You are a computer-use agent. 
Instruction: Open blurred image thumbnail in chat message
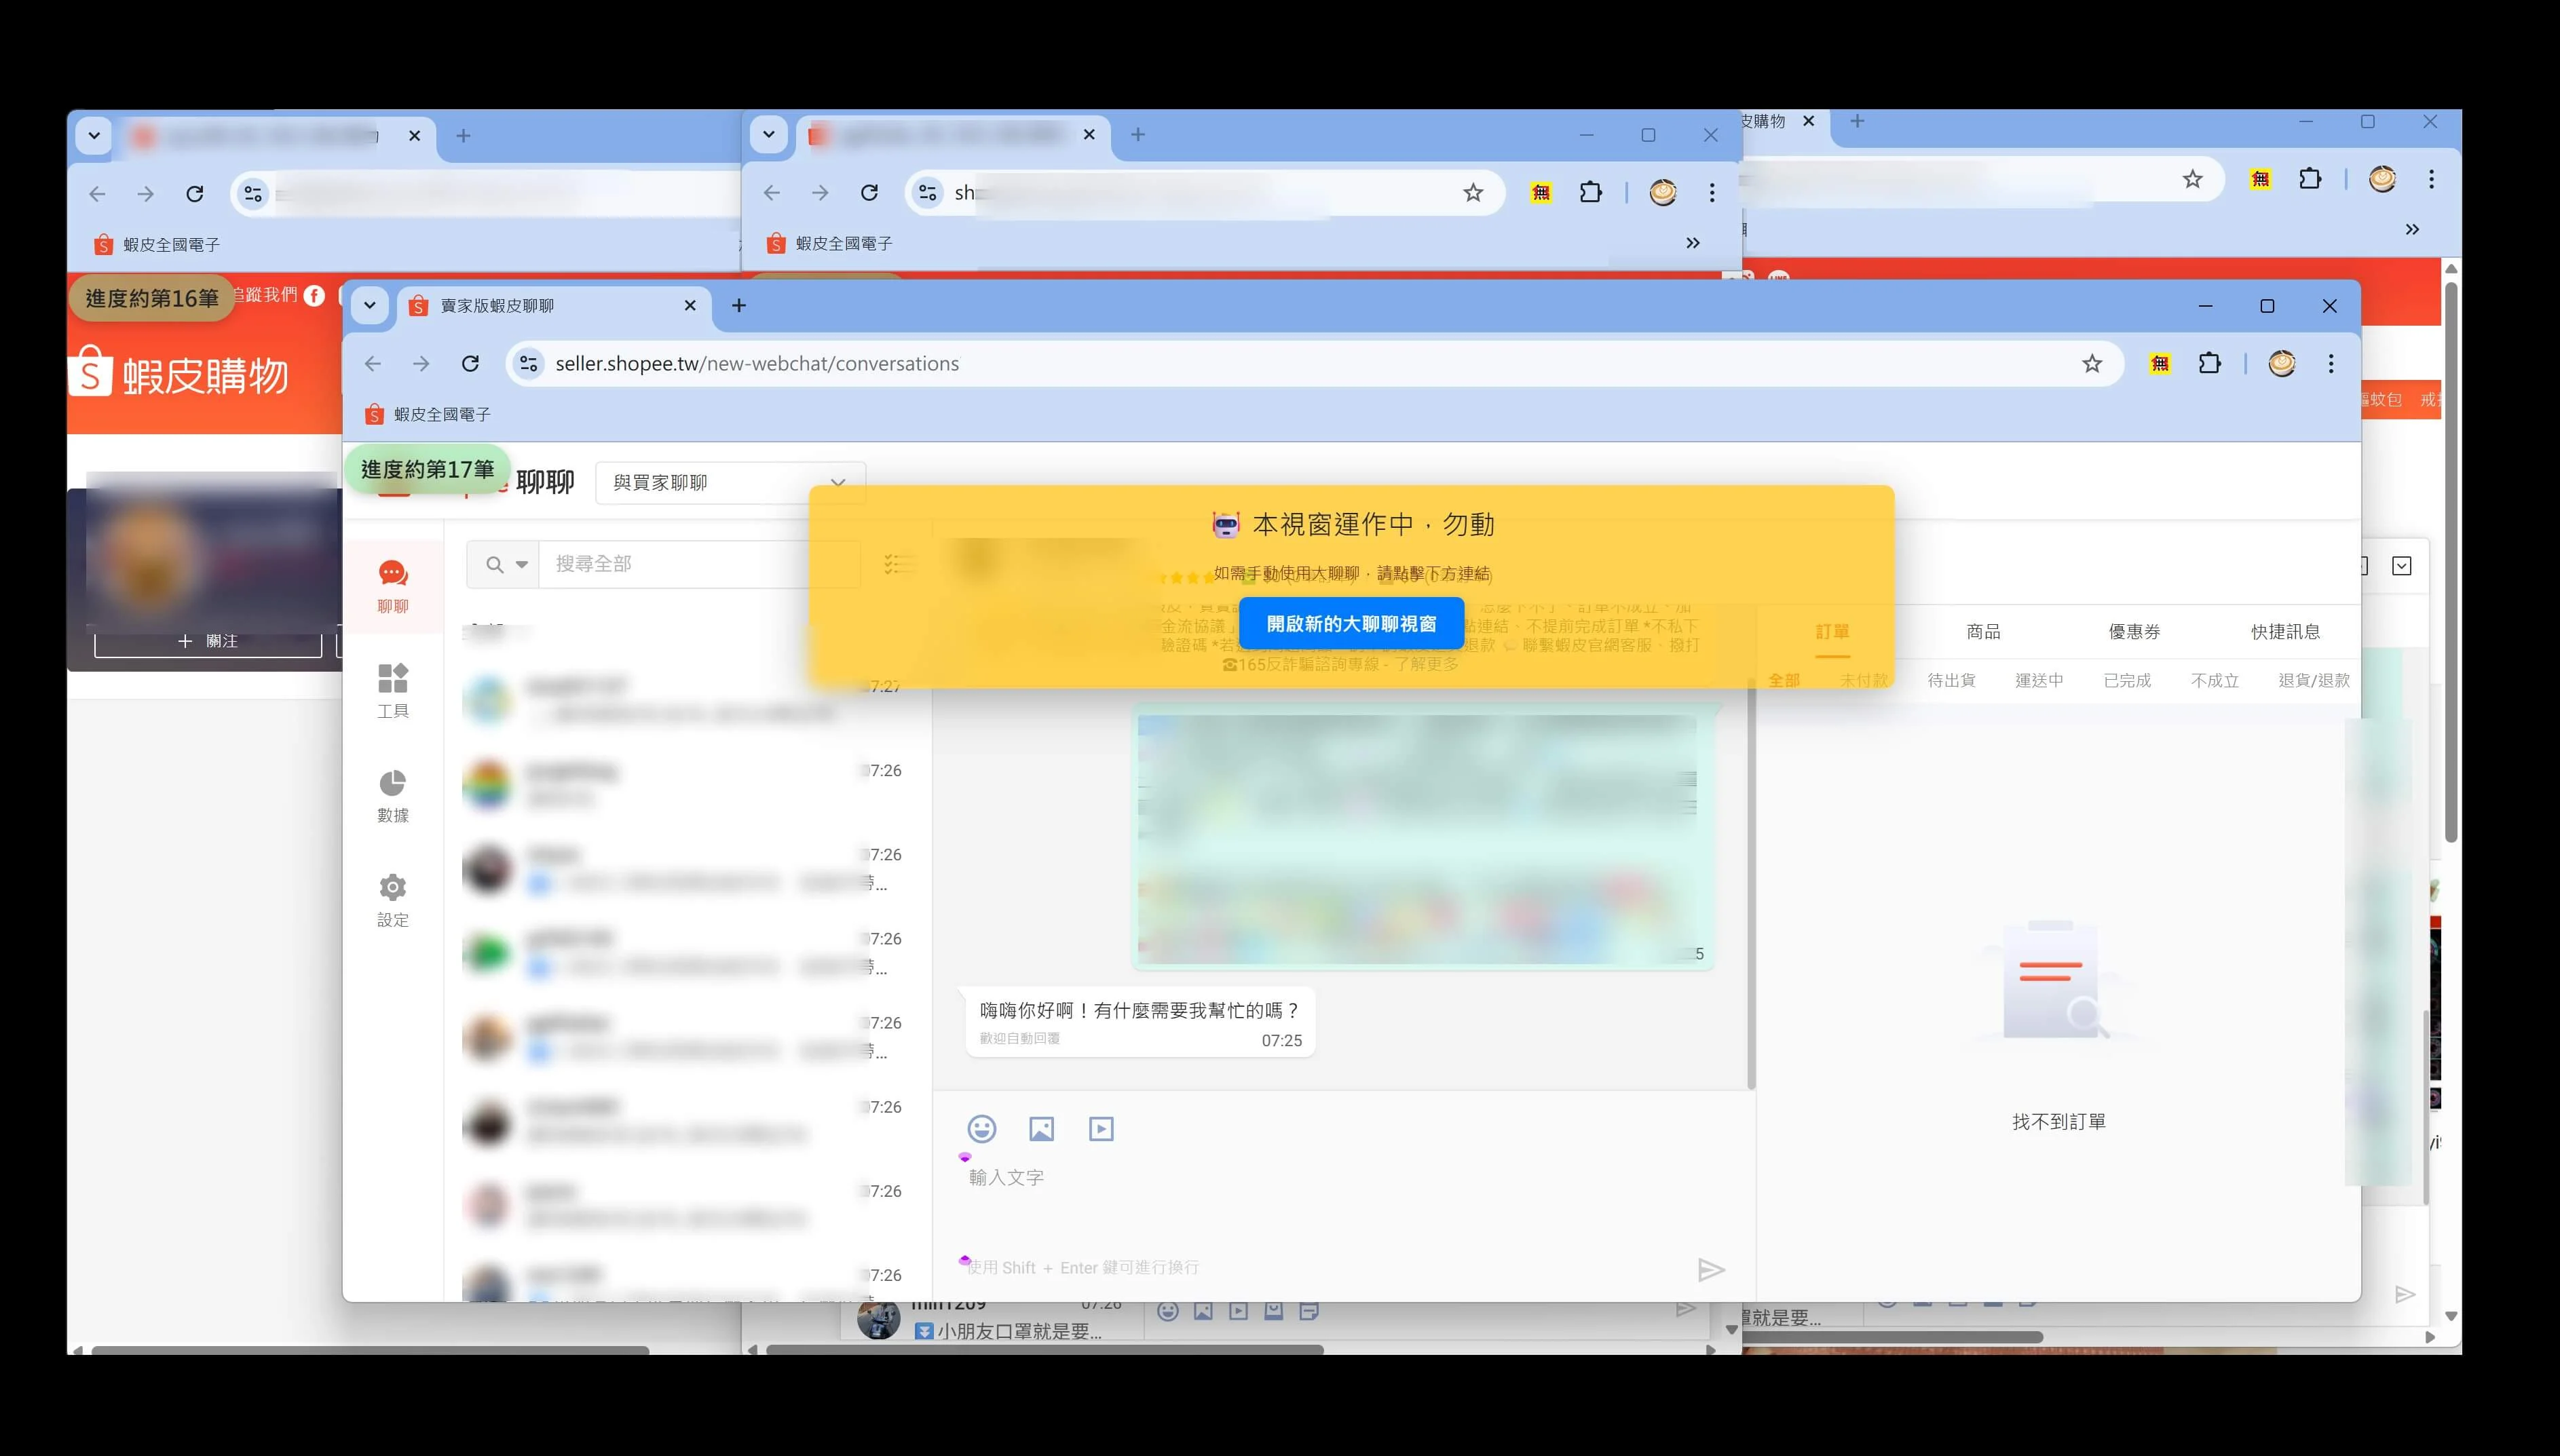click(x=1418, y=838)
